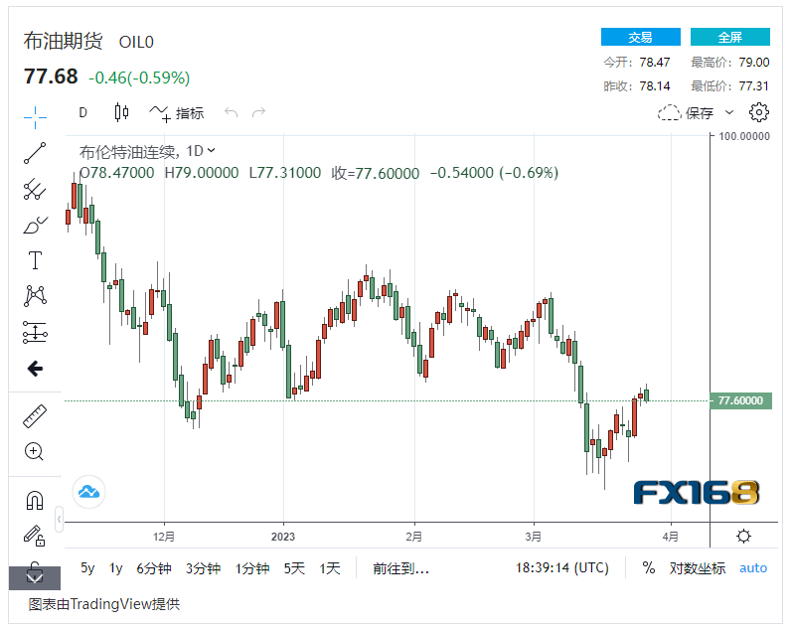The height and width of the screenshot is (628, 792).
Task: Open the 指标 indicators menu
Action: pyautogui.click(x=178, y=113)
